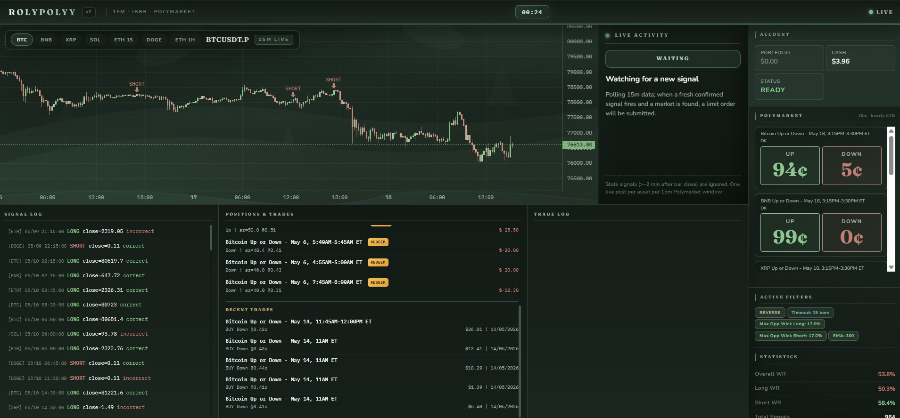Screen dimensions: 900x418
Task: Click the 00:24 countdown timer
Action: click(x=532, y=12)
